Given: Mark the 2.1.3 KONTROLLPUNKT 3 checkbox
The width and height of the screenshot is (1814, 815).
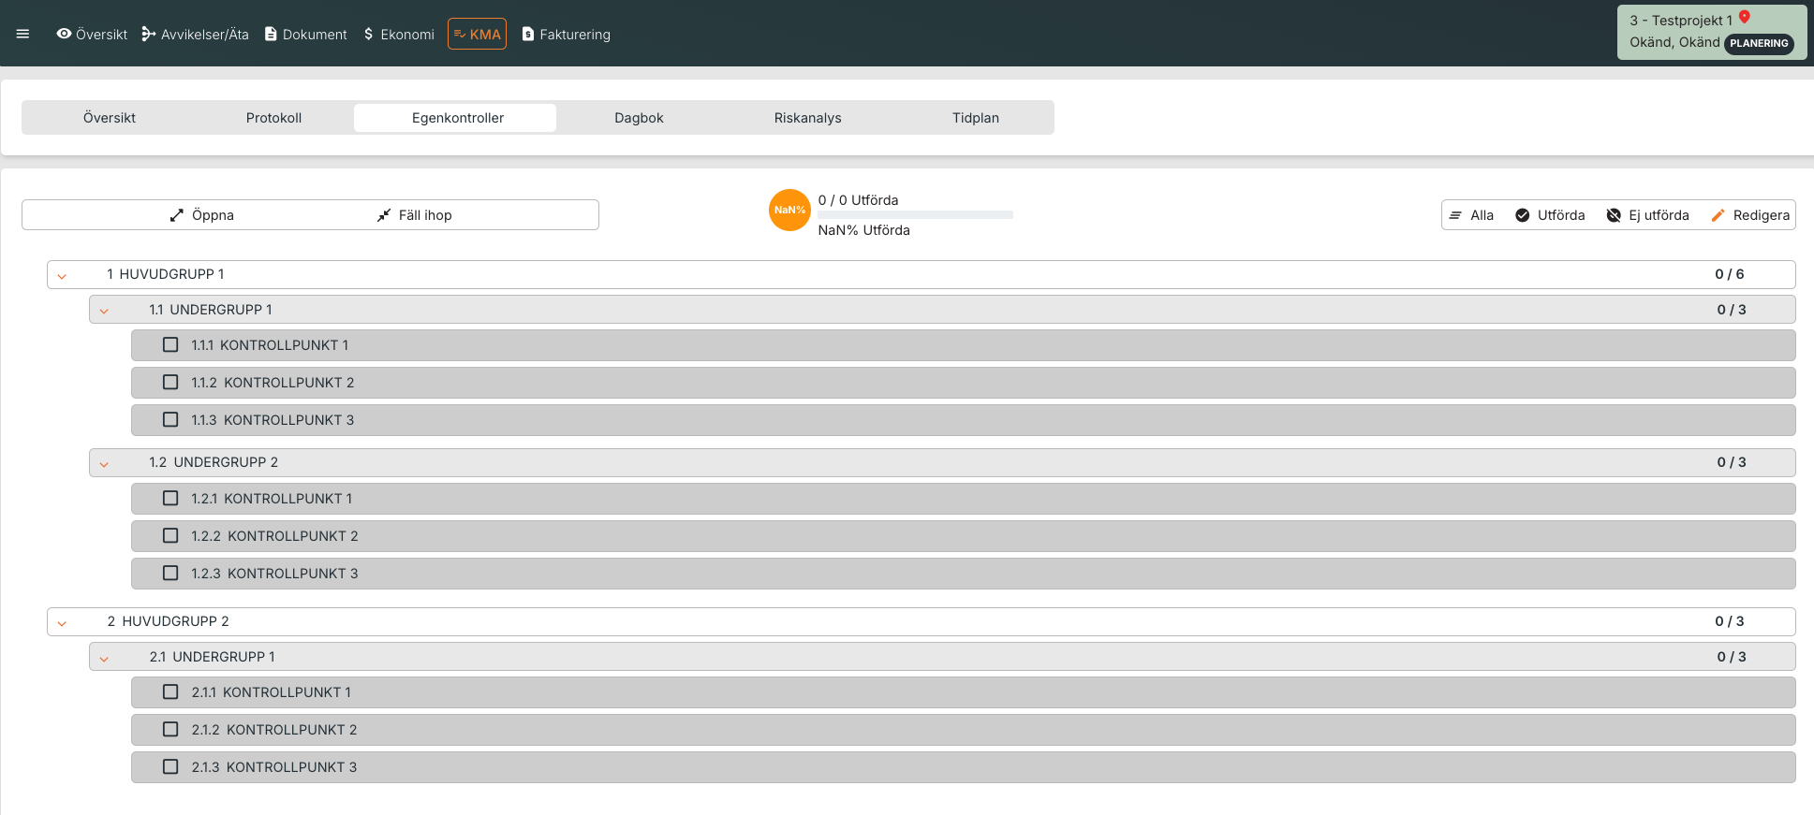Looking at the screenshot, I should [x=170, y=766].
